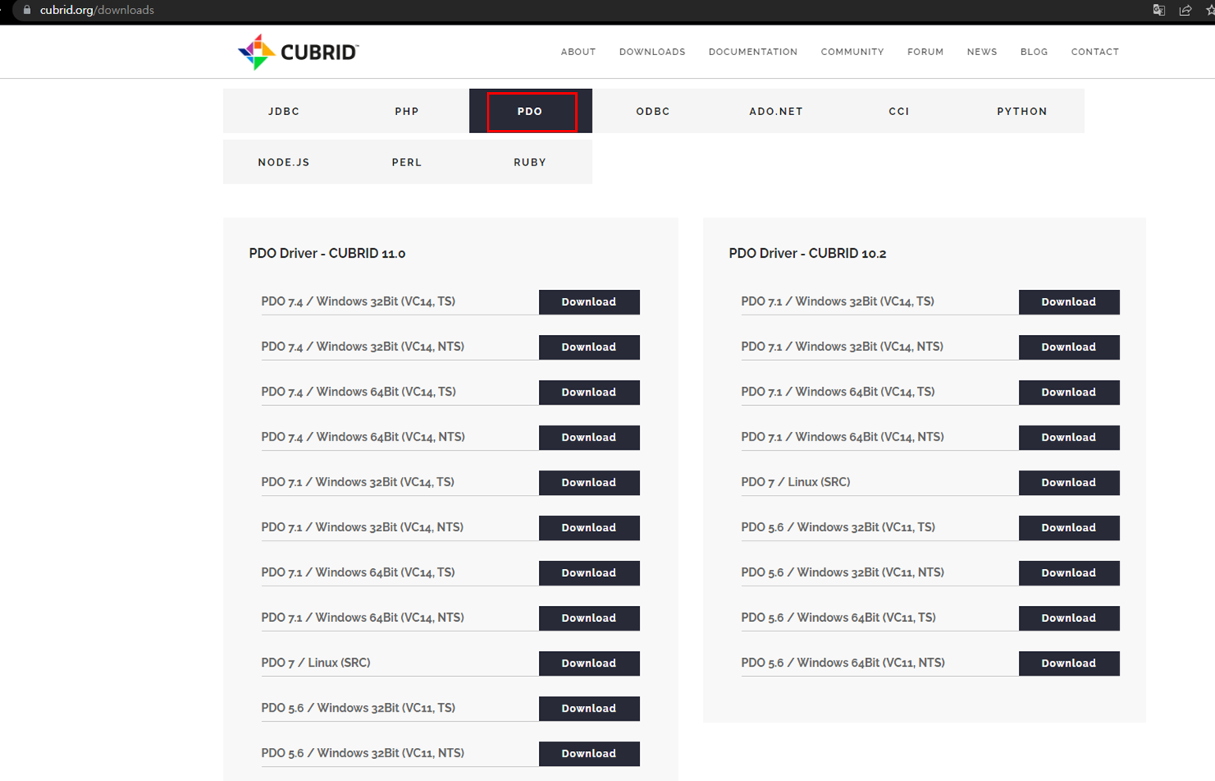This screenshot has width=1215, height=781.
Task: Switch to the JDBC driver tab
Action: coord(284,111)
